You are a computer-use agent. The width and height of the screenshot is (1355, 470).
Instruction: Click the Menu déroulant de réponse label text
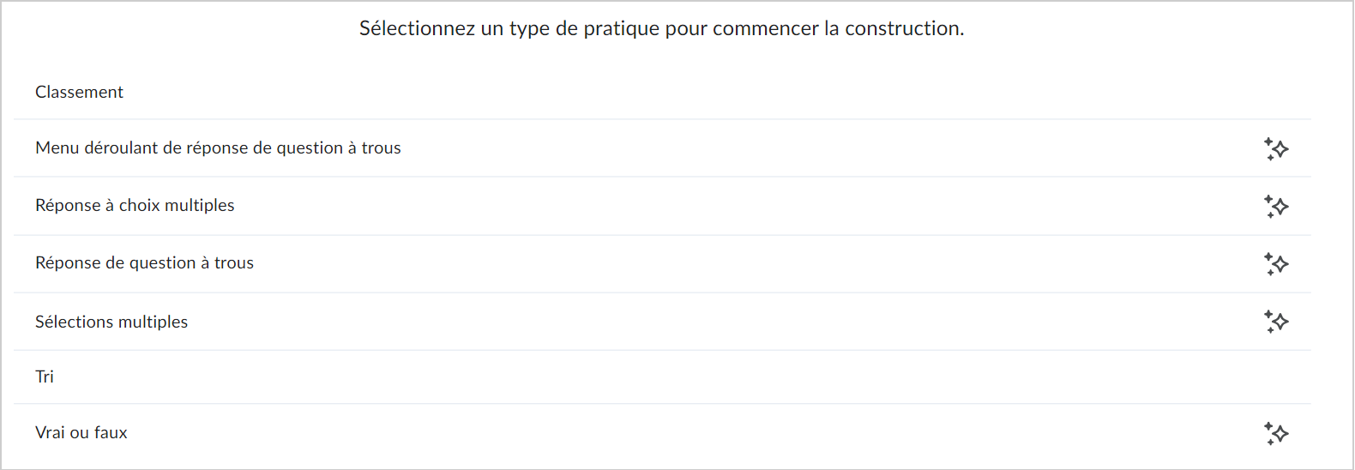point(218,148)
